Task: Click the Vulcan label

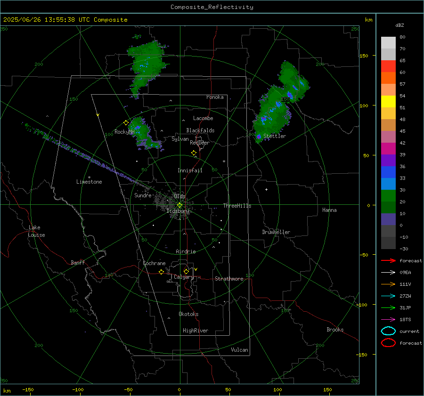Action: [x=239, y=350]
